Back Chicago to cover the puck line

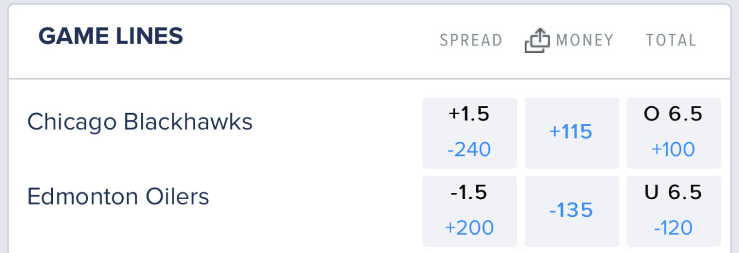click(x=469, y=132)
